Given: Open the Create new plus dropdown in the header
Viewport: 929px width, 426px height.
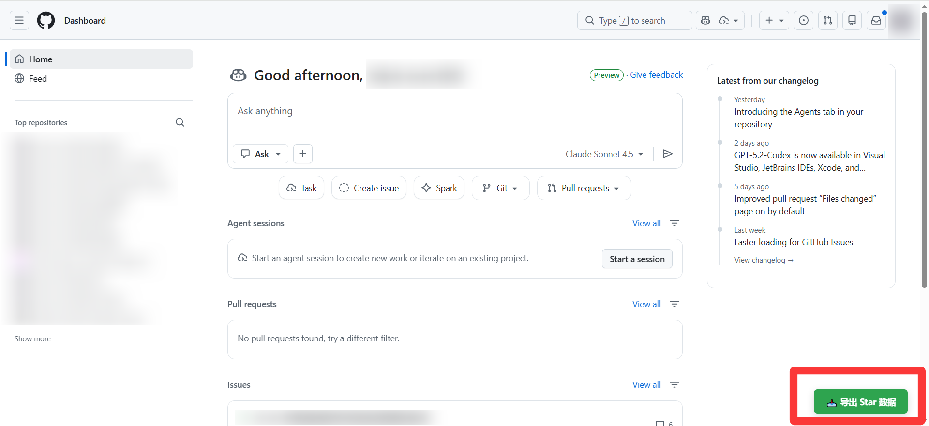Looking at the screenshot, I should tap(774, 20).
